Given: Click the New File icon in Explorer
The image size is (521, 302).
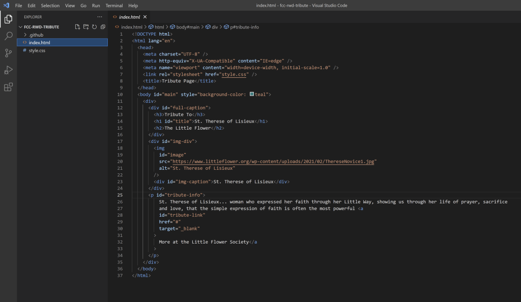Looking at the screenshot, I should [77, 26].
